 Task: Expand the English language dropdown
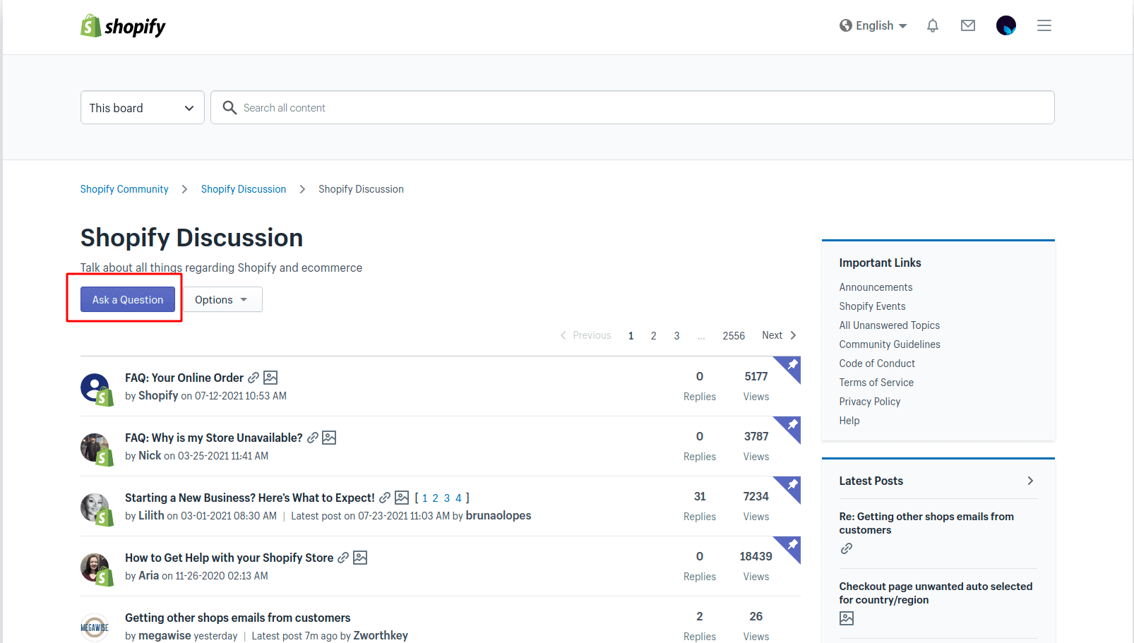tap(873, 26)
